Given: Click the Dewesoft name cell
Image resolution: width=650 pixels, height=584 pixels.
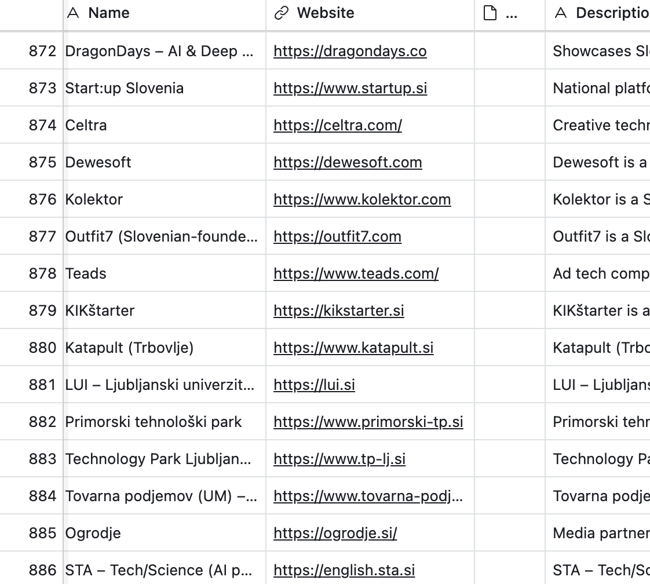Looking at the screenshot, I should pyautogui.click(x=165, y=162).
